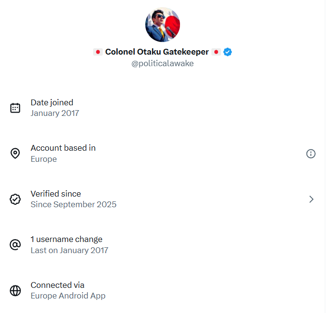Click the calendar icon beside Date joined

(x=15, y=108)
